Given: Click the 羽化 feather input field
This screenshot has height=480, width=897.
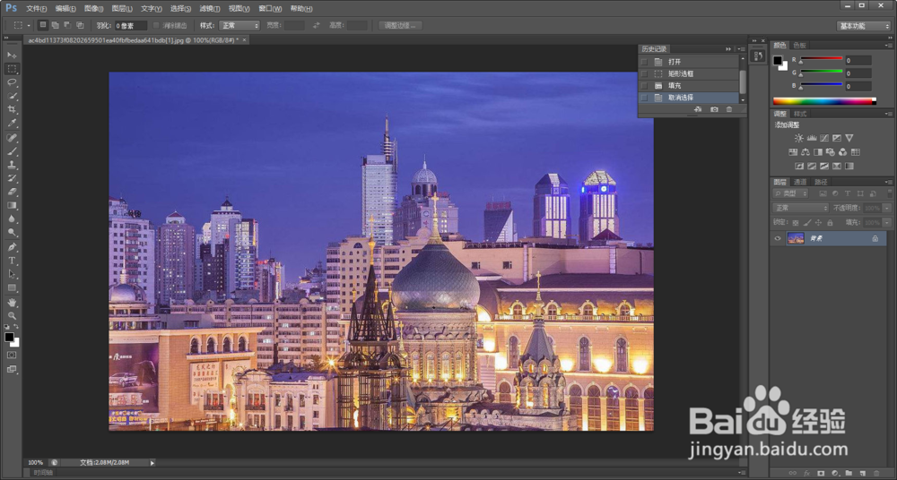Looking at the screenshot, I should coord(130,26).
